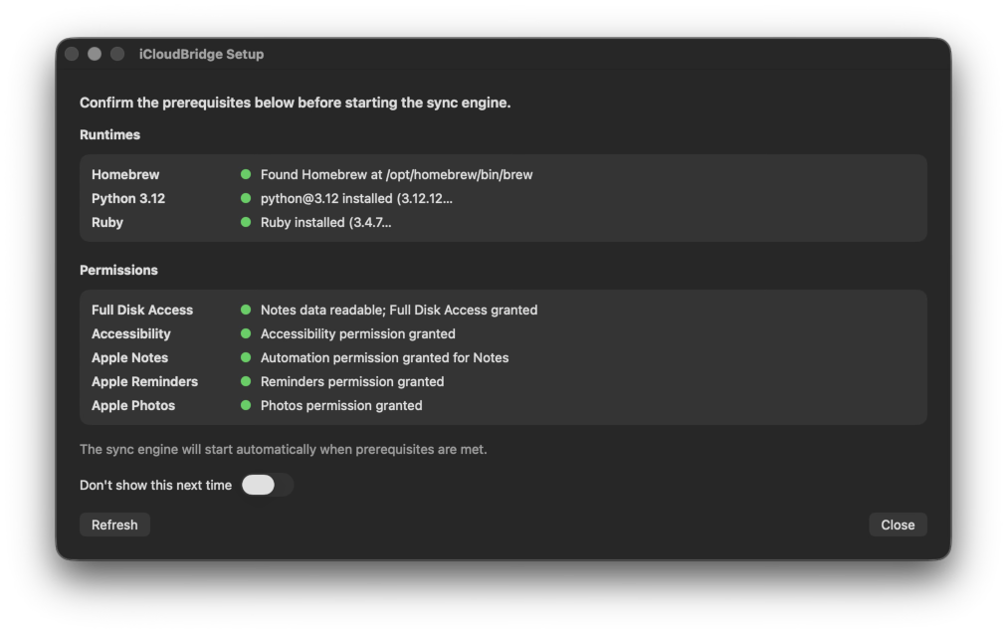This screenshot has height=634, width=1007.
Task: Click the green dot beside Apple Notes
Action: 246,357
